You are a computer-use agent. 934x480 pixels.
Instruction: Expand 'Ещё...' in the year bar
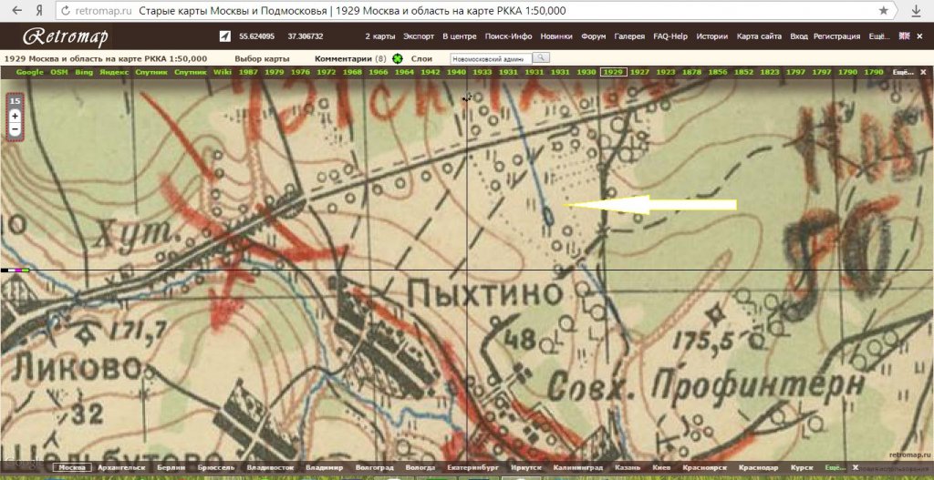click(x=902, y=72)
